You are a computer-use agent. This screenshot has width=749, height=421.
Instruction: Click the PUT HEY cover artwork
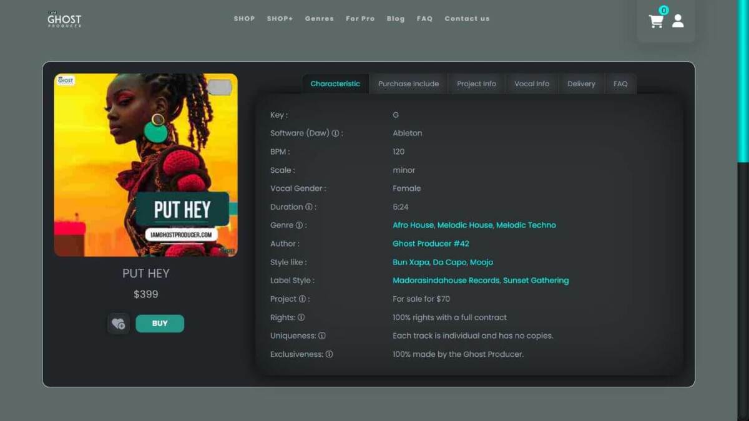tap(146, 165)
